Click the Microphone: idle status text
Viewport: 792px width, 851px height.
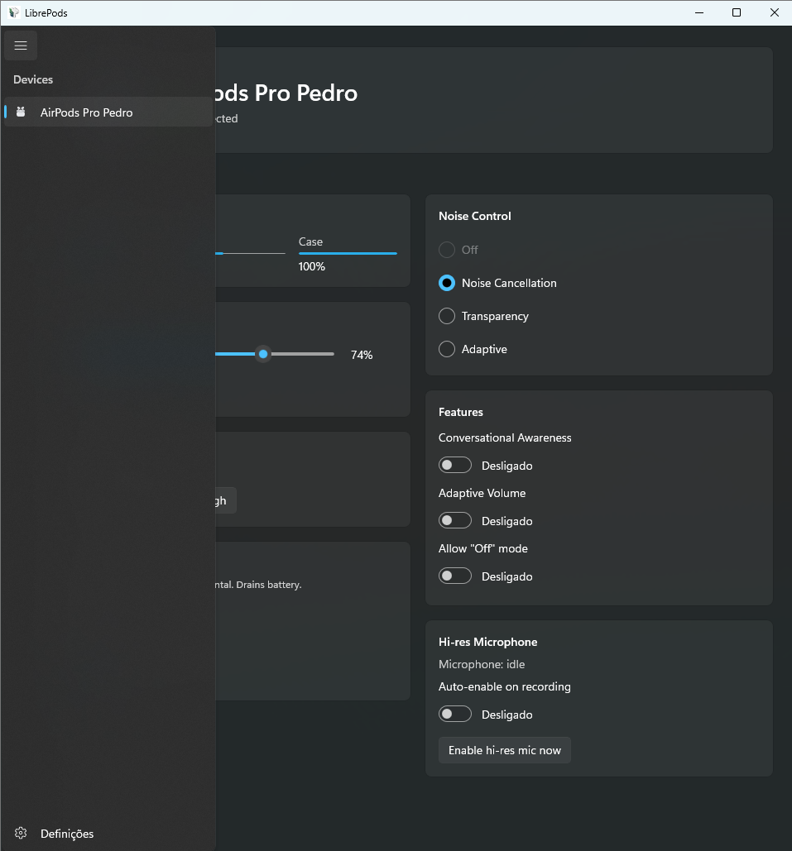(x=482, y=664)
